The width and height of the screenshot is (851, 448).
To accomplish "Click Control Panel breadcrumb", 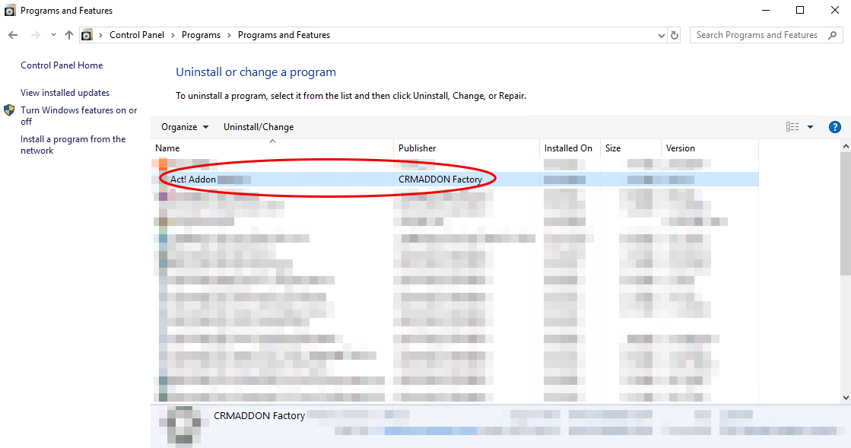I will pyautogui.click(x=137, y=35).
